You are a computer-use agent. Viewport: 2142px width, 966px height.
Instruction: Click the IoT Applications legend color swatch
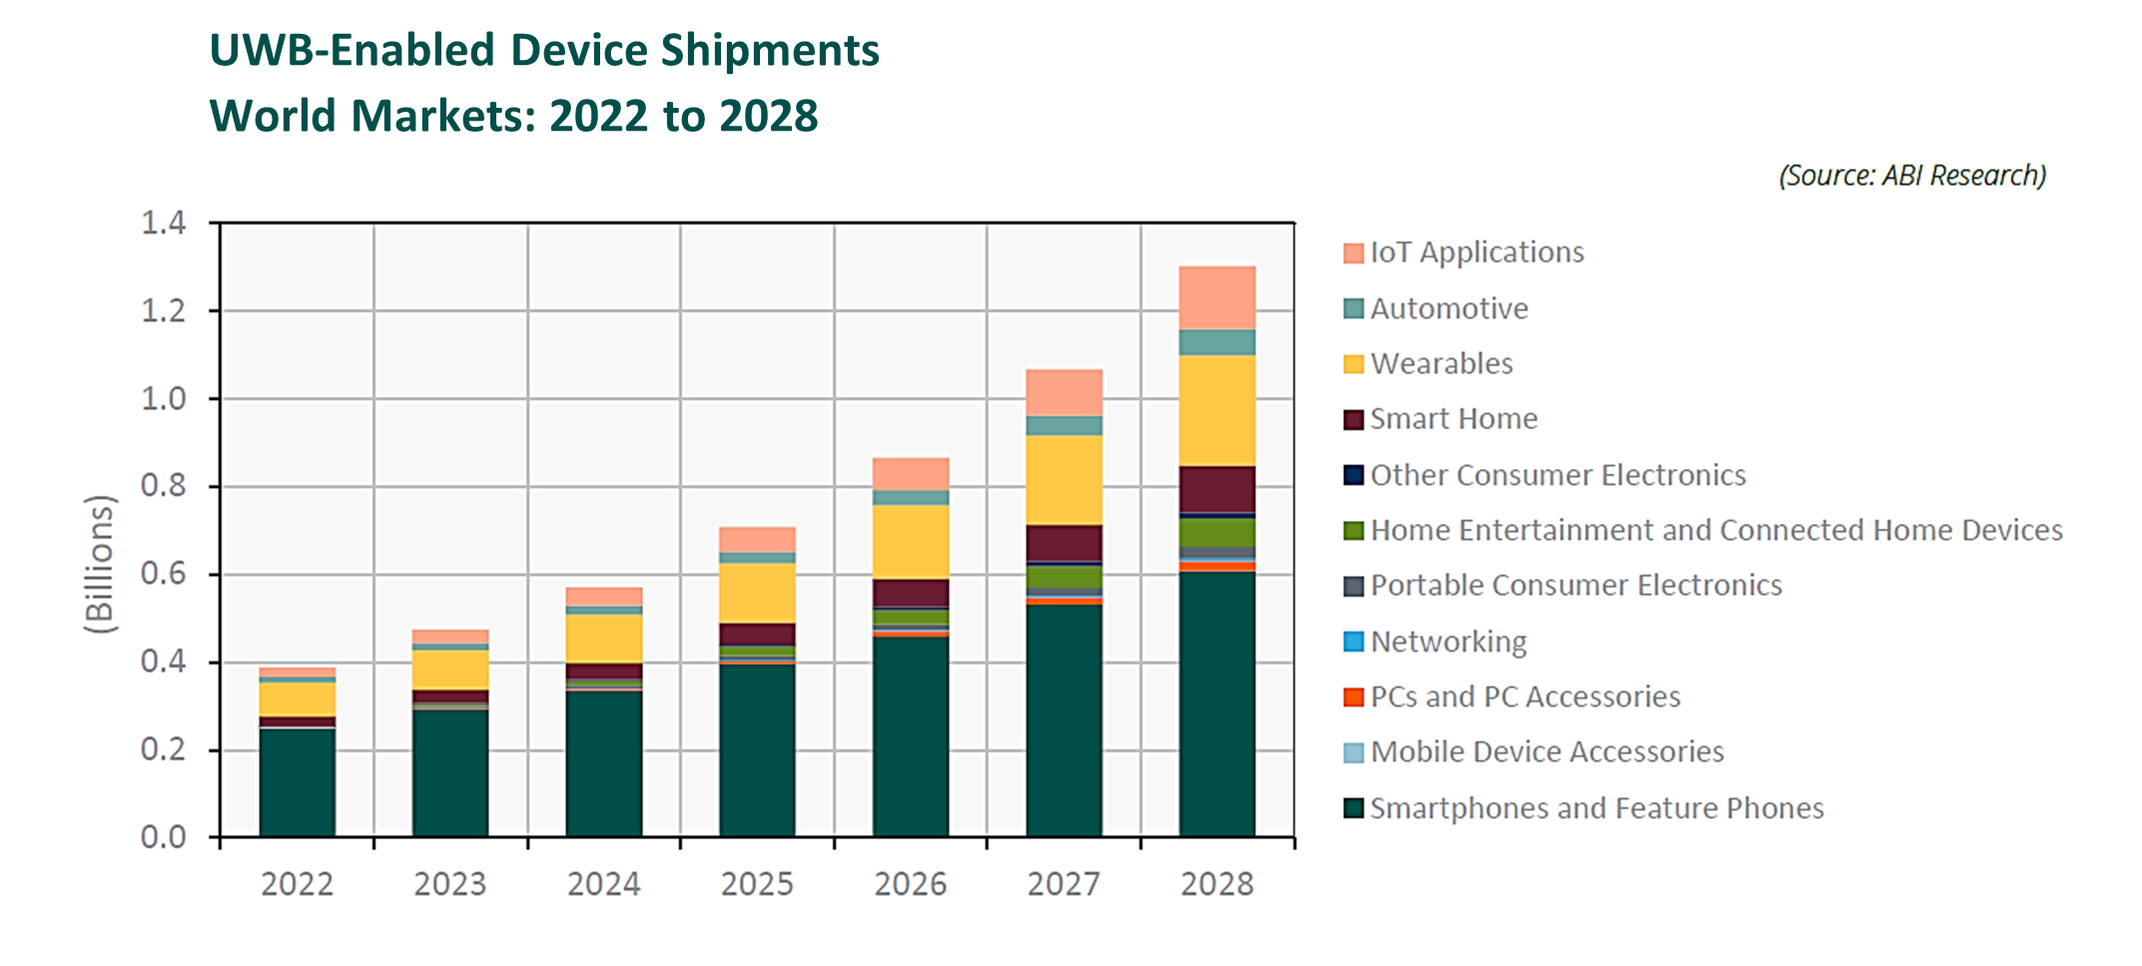tap(1353, 253)
